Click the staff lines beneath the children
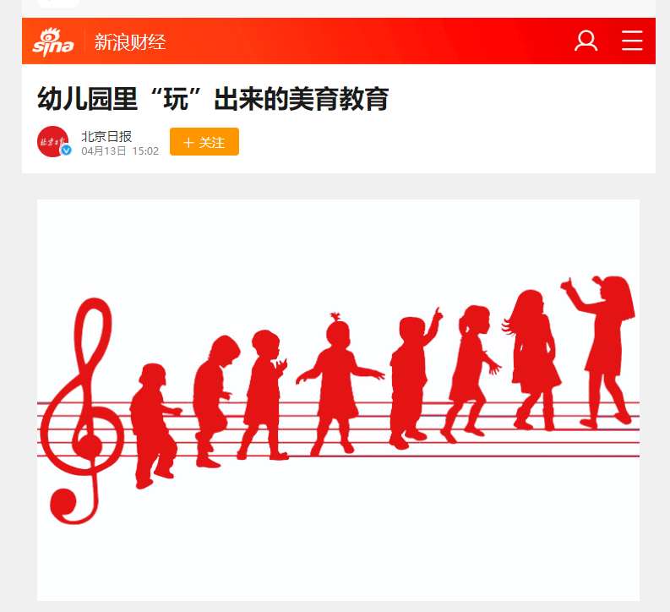The height and width of the screenshot is (612, 670). [x=339, y=429]
